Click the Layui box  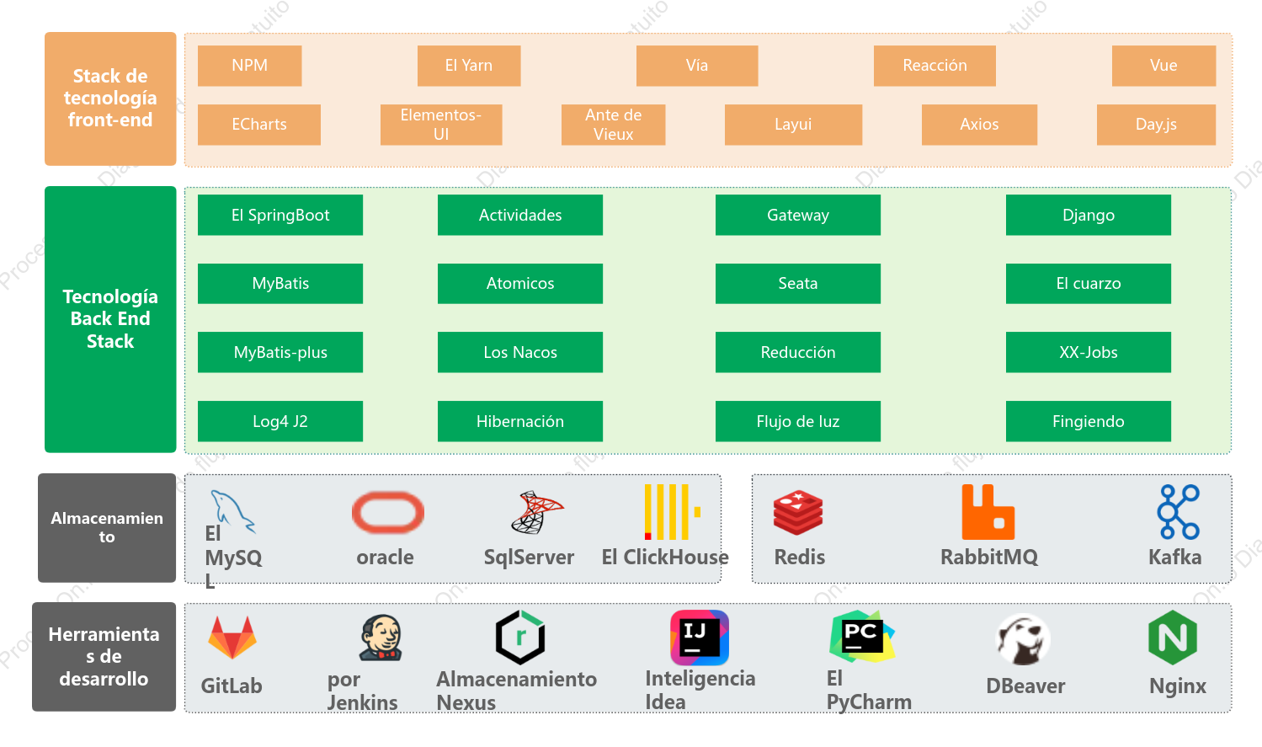pyautogui.click(x=793, y=125)
